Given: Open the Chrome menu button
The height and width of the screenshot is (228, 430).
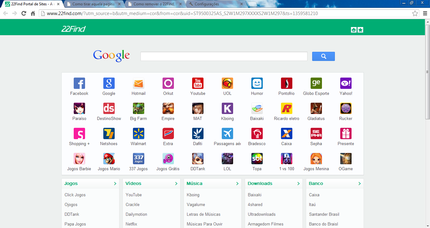Looking at the screenshot, I should pos(425,14).
